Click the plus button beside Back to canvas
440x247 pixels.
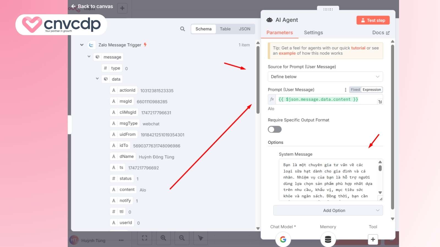[x=122, y=8]
